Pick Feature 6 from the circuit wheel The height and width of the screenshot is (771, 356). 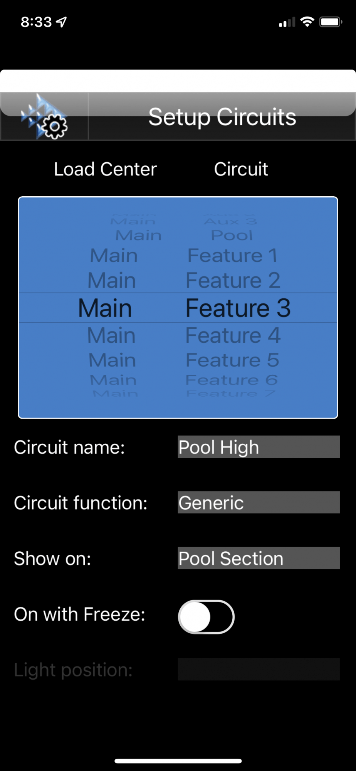tap(232, 380)
